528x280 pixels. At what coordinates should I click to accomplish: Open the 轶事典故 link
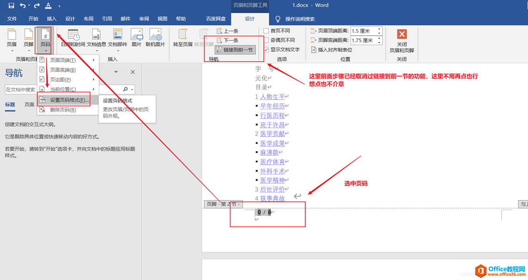(272, 199)
